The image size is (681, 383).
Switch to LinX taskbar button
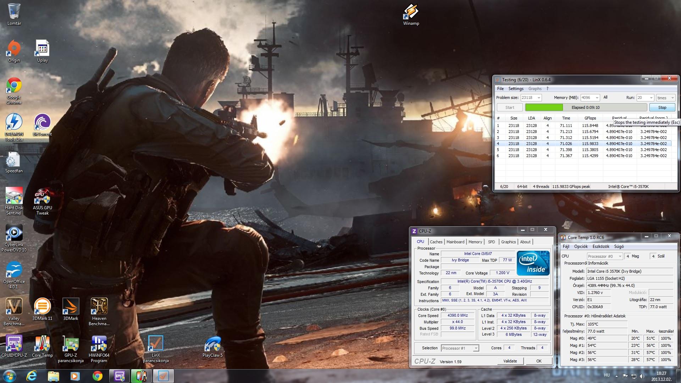[x=163, y=376]
